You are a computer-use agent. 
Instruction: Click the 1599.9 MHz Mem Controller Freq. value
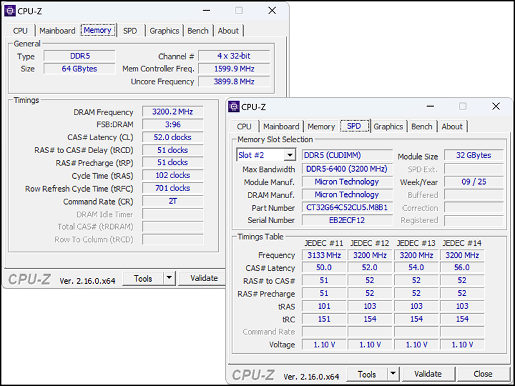coord(234,69)
